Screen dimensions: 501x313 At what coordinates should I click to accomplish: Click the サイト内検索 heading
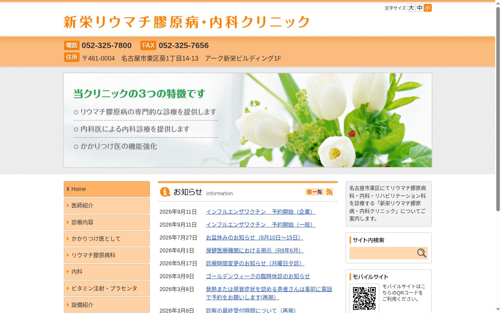368,240
